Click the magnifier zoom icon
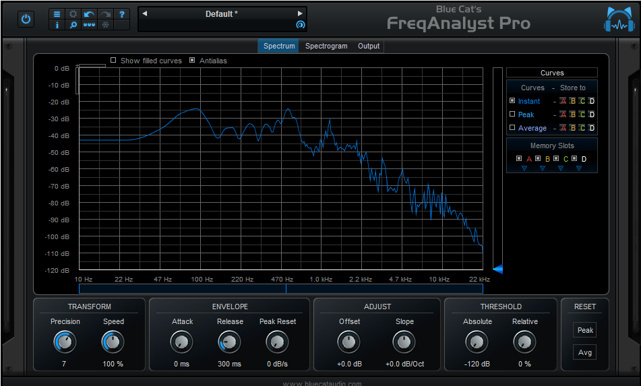This screenshot has width=641, height=386. (x=73, y=25)
